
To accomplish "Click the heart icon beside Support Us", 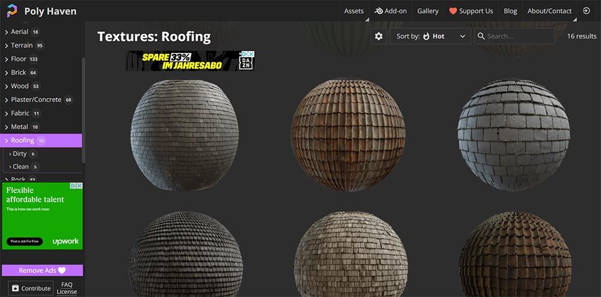I will tap(453, 11).
